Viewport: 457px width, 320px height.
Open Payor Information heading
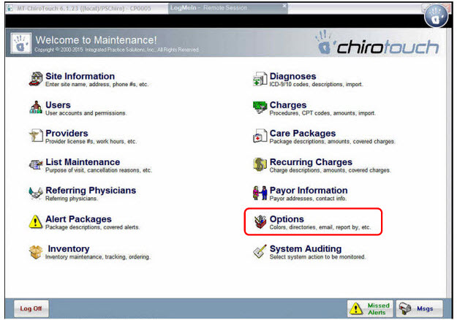pos(309,191)
